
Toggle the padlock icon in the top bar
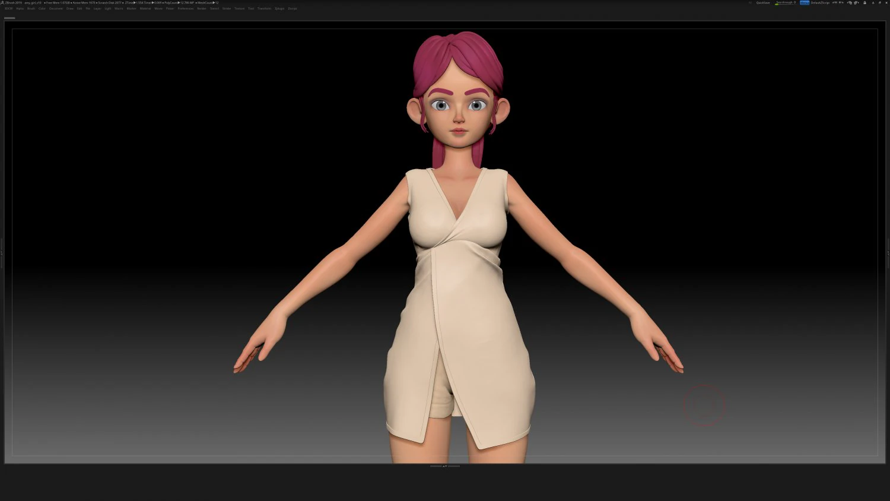click(x=864, y=2)
